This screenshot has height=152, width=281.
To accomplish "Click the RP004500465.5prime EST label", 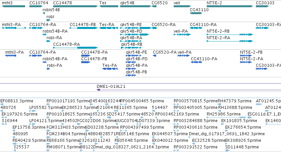I will (142, 101).
